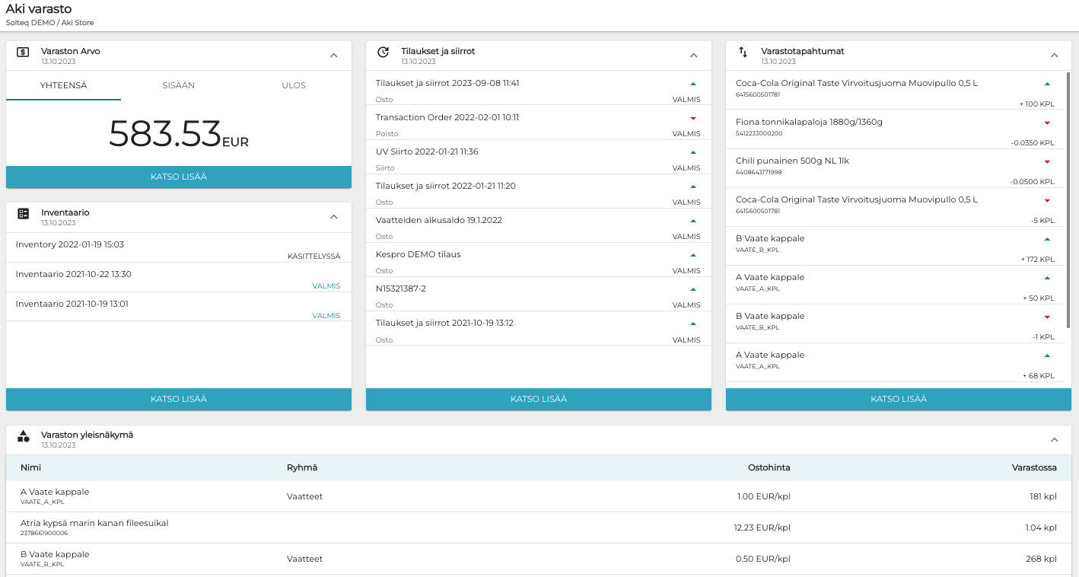Viewport: 1079px width, 577px height.
Task: Open Inventaario 2021-10-22 13:30 entry
Action: click(x=74, y=274)
